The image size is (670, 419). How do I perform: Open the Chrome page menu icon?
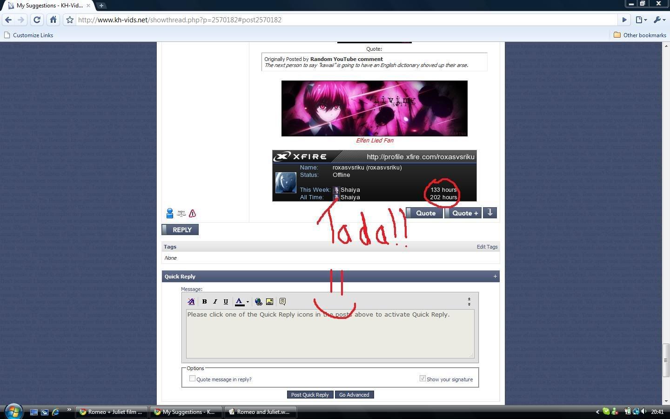642,20
